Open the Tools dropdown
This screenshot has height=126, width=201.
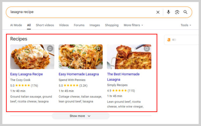tap(186, 25)
